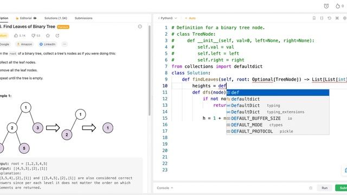Share the problem via share icon
This screenshot has height=195, width=347.
tap(57, 35)
